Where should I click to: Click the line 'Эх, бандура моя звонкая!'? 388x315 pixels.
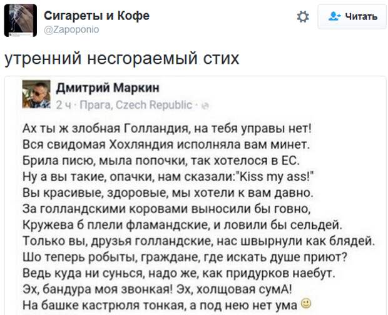(x=157, y=289)
